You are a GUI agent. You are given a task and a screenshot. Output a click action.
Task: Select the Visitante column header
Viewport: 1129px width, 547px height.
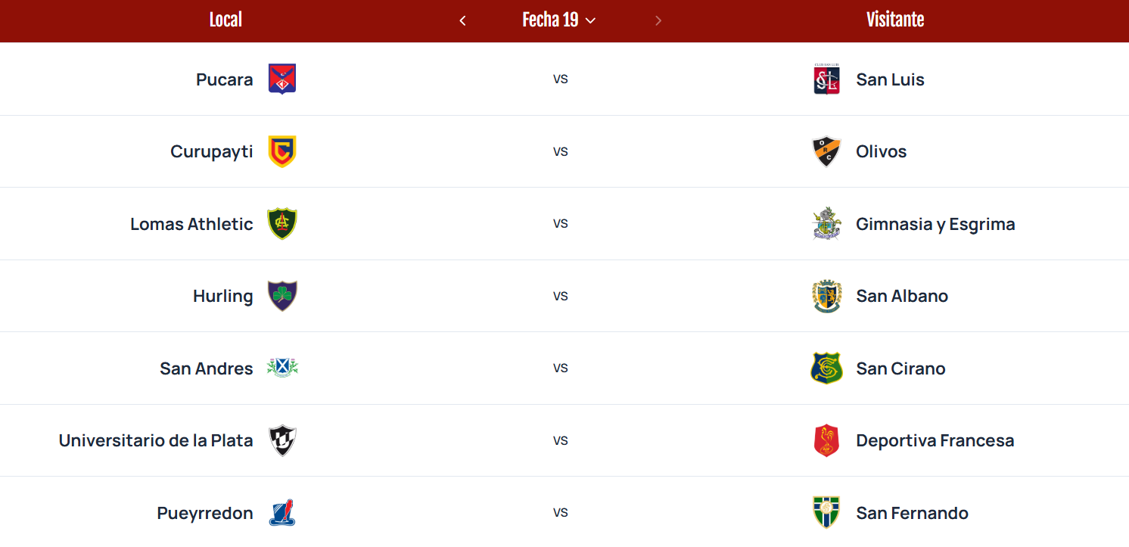(x=895, y=20)
